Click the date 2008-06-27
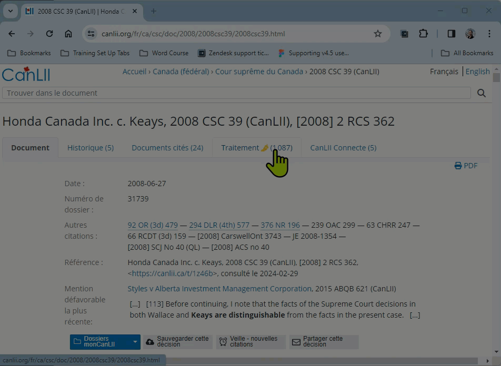Viewport: 501px width, 366px height. pyautogui.click(x=147, y=184)
